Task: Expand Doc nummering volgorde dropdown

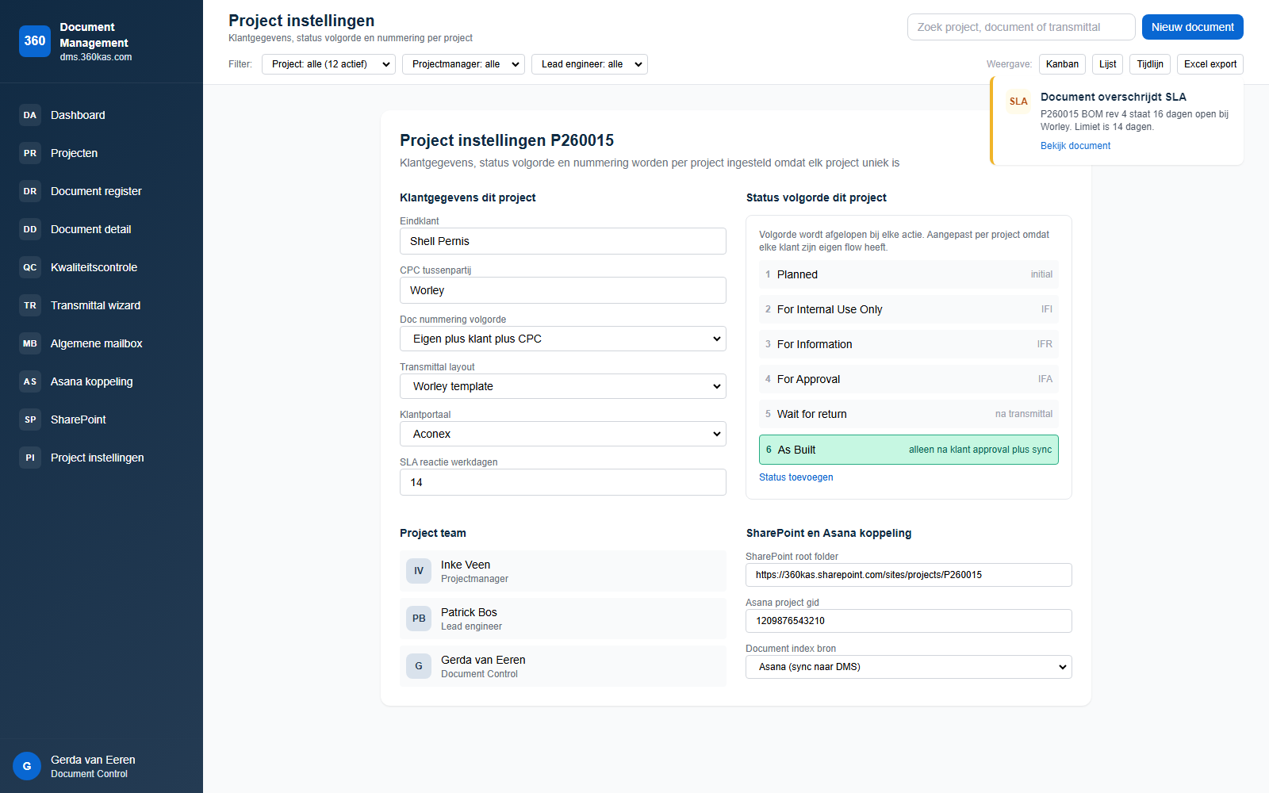Action: tap(563, 339)
